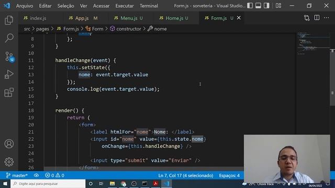This screenshot has width=335, height=188.
Task: Open More Actions ellipsis in editor toolbar
Action: pos(327,18)
